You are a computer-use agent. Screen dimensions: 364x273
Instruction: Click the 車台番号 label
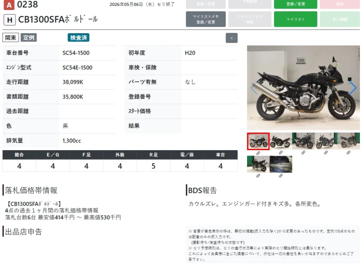coord(17,53)
